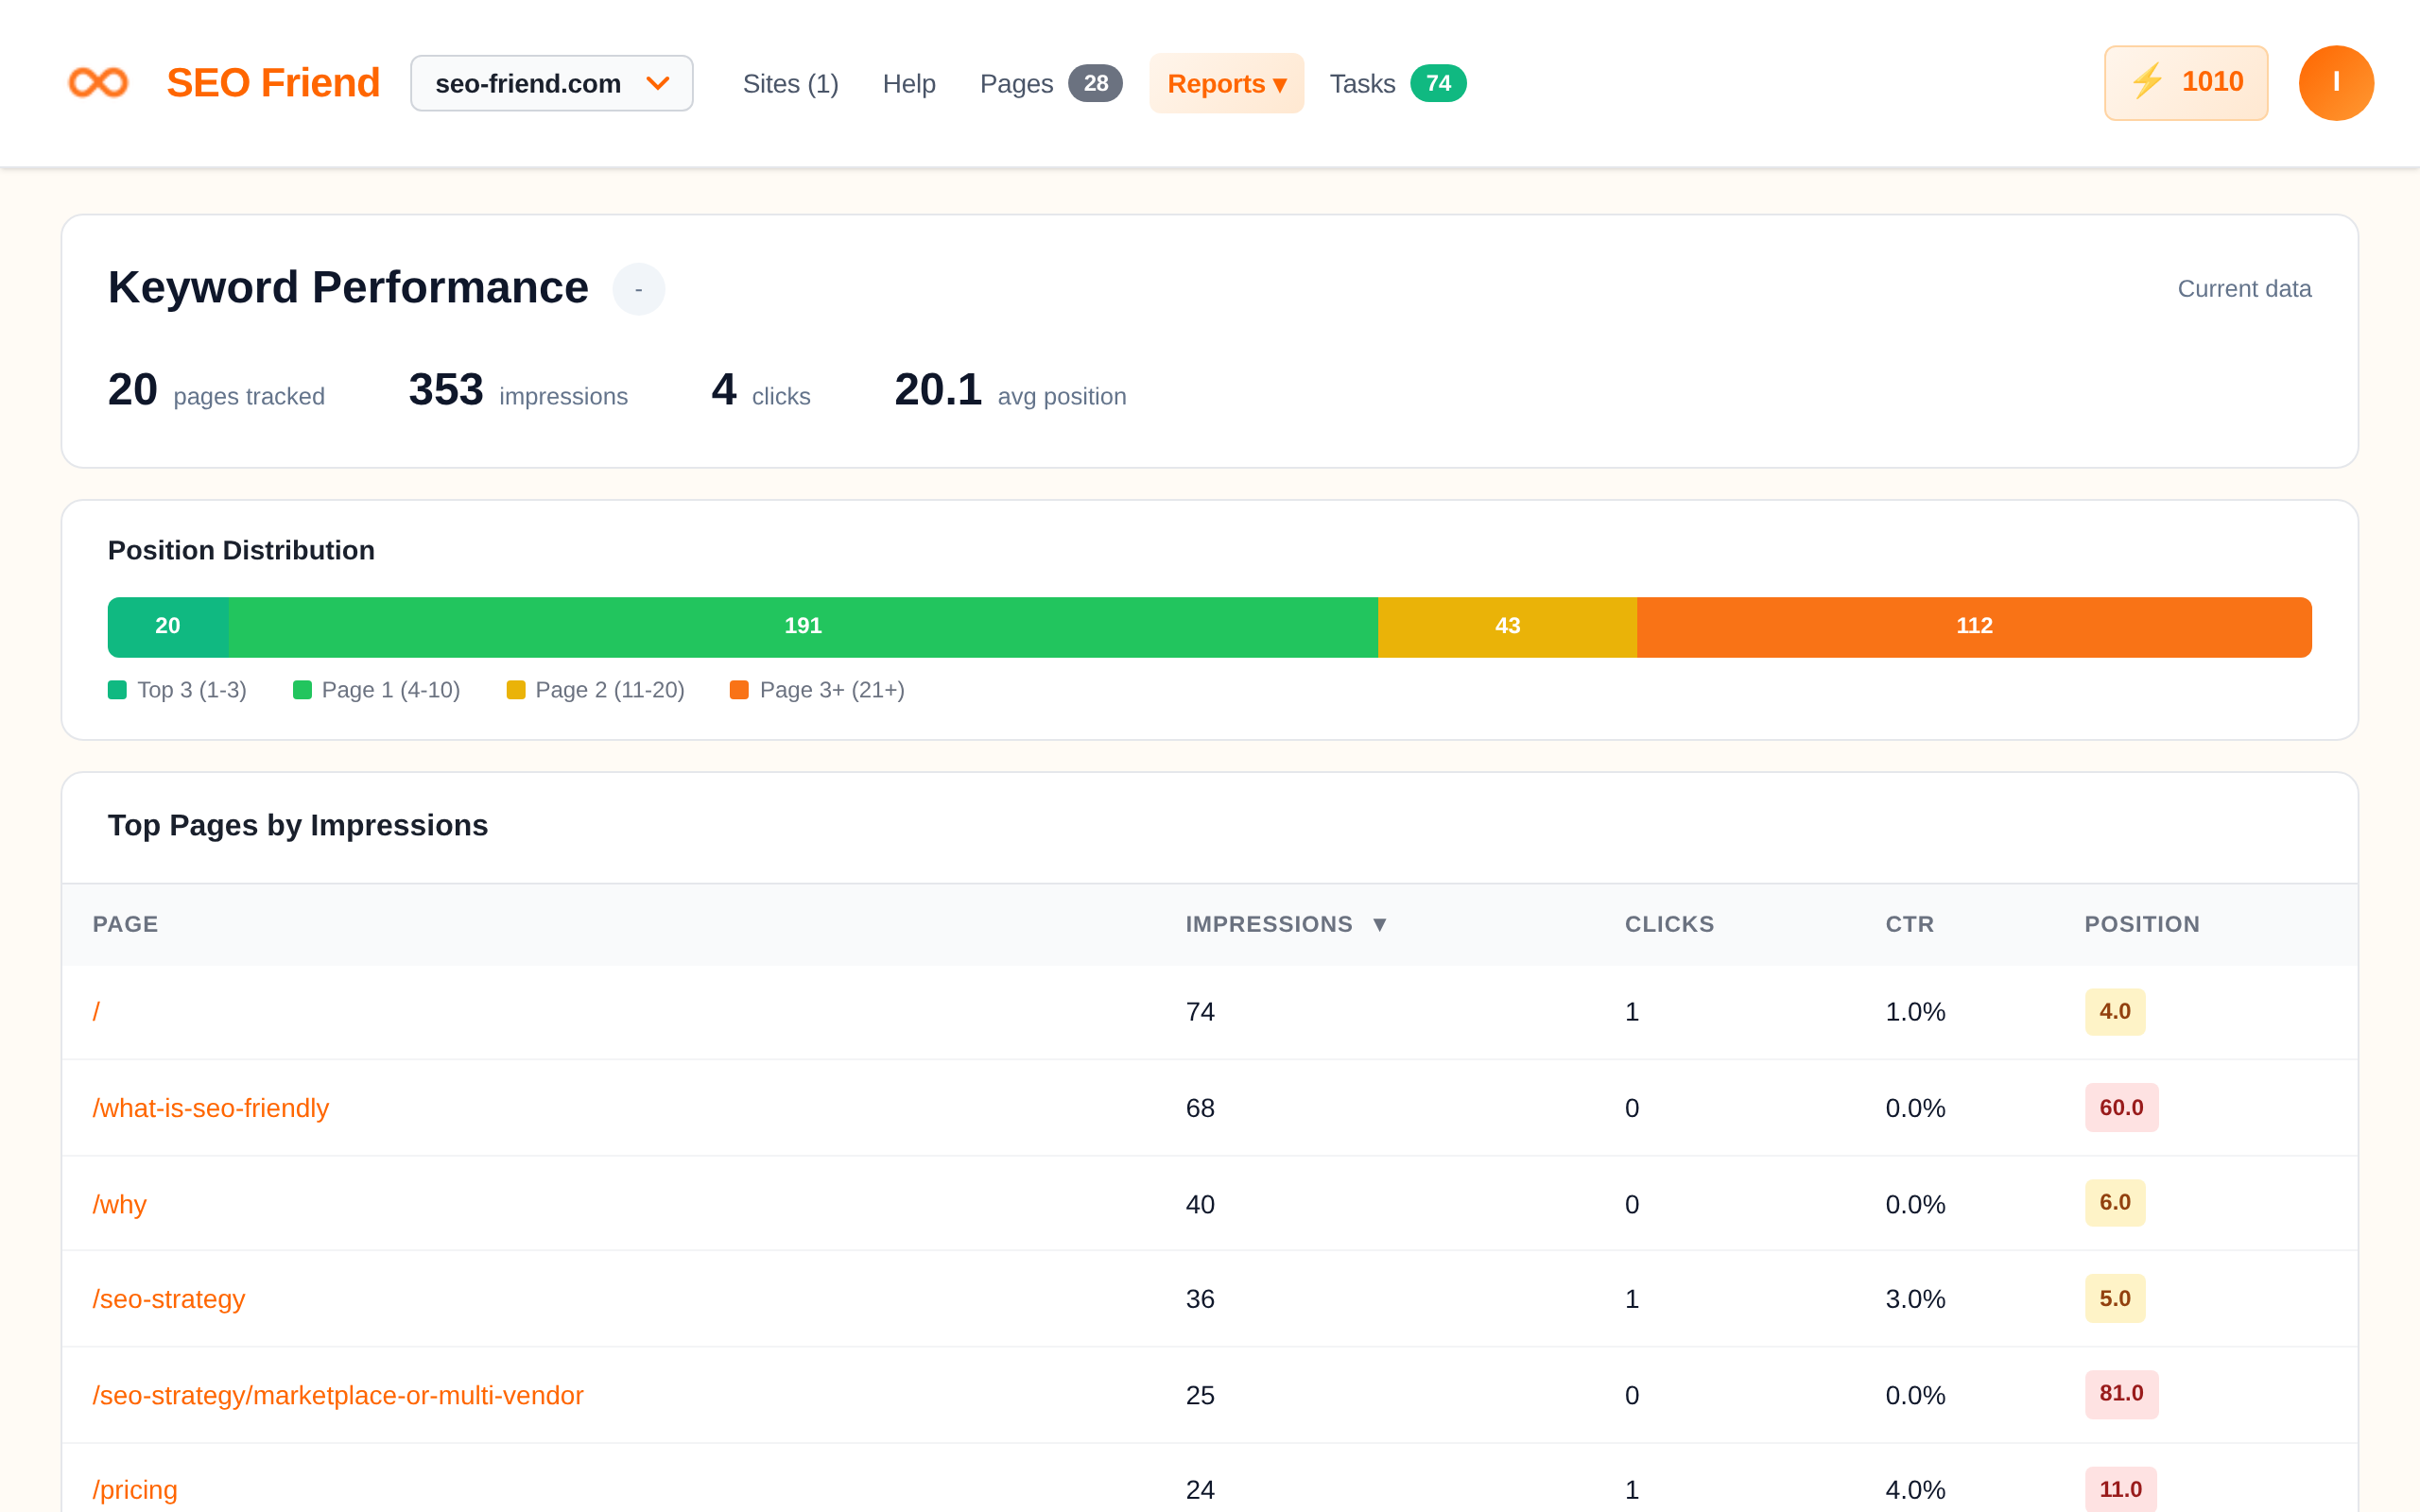Sort by Clicks column header
This screenshot has height=1512, width=2420.
click(1668, 924)
